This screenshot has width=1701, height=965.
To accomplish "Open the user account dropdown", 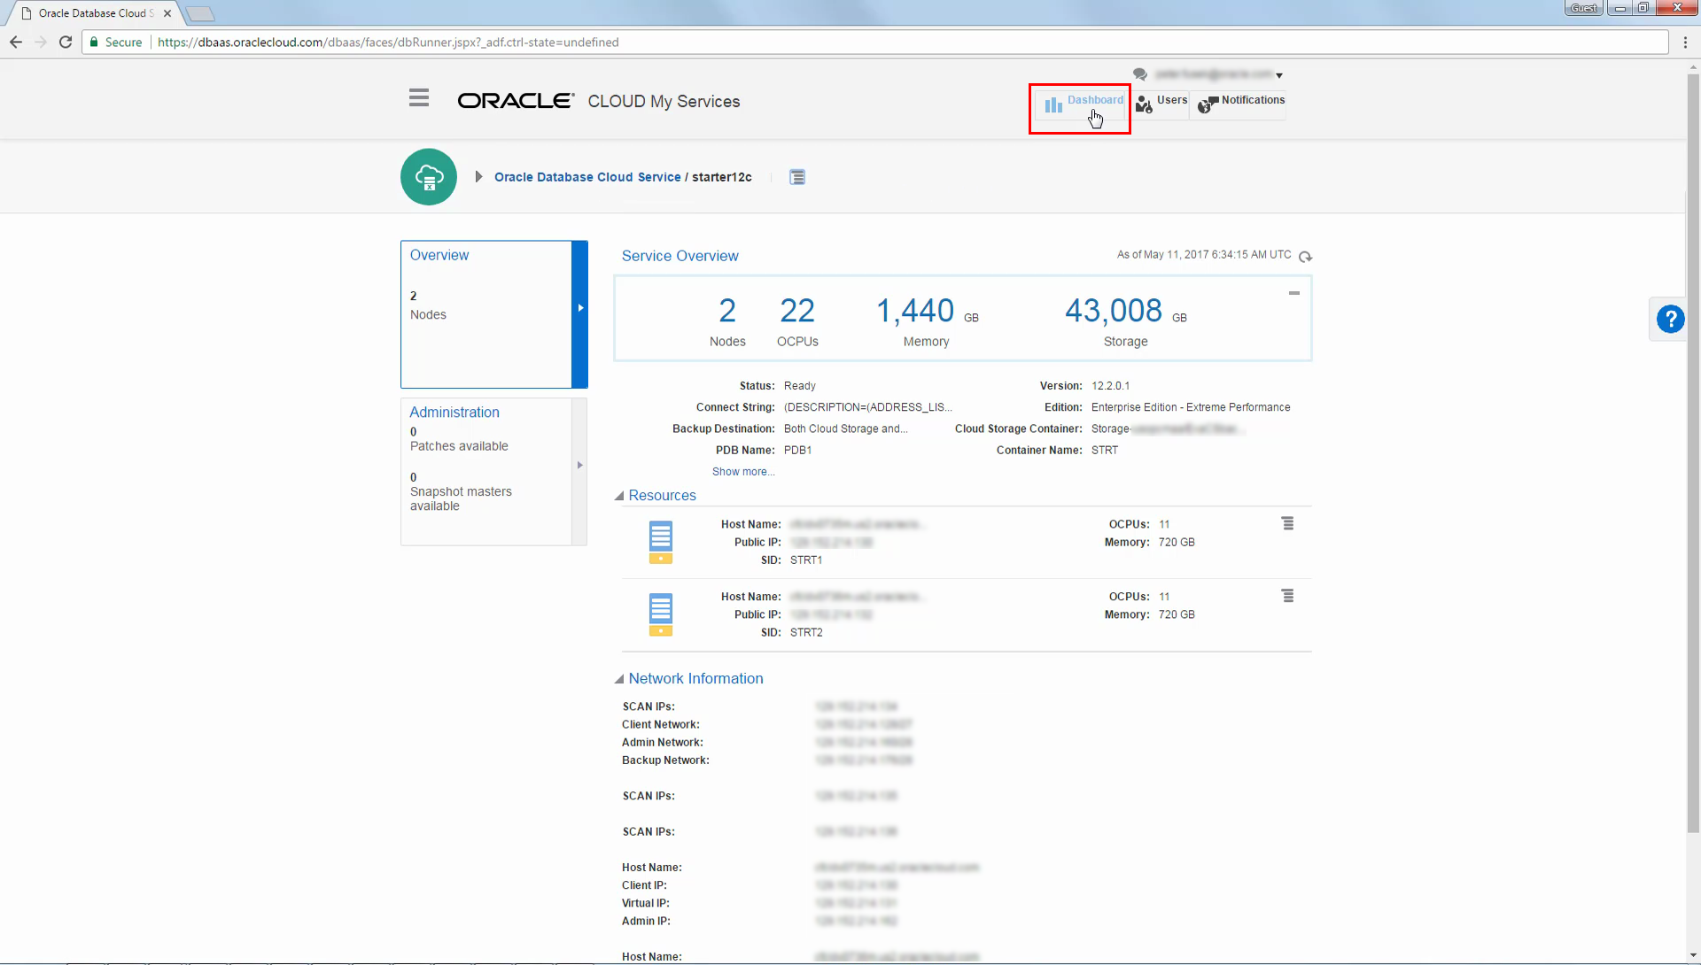I will coord(1218,74).
